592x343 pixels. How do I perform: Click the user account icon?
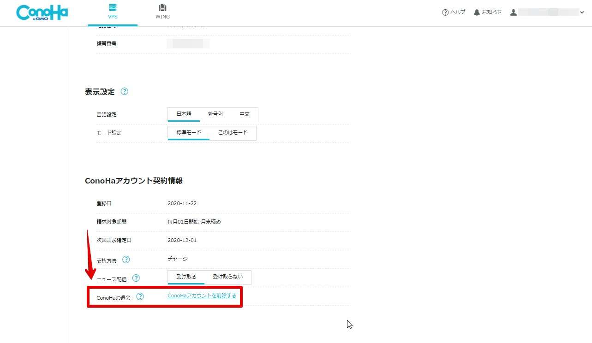514,12
